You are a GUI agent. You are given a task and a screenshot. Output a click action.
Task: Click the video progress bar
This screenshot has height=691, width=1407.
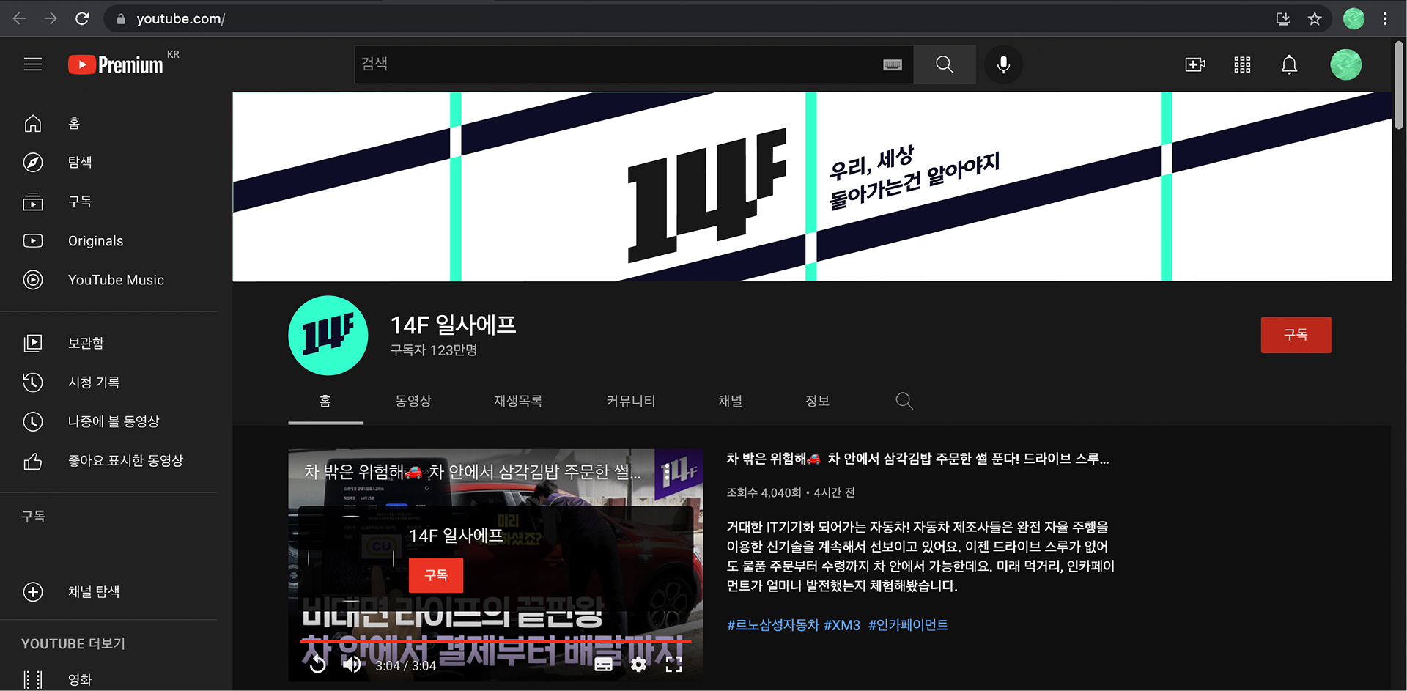pyautogui.click(x=495, y=640)
